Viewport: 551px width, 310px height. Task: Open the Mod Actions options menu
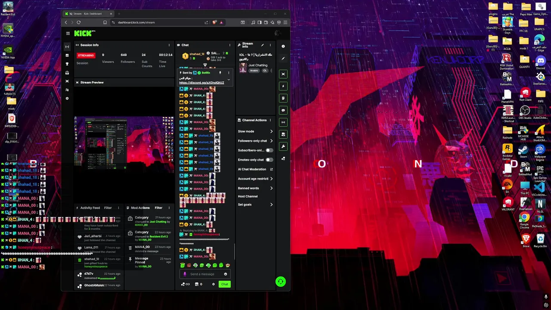pyautogui.click(x=169, y=208)
